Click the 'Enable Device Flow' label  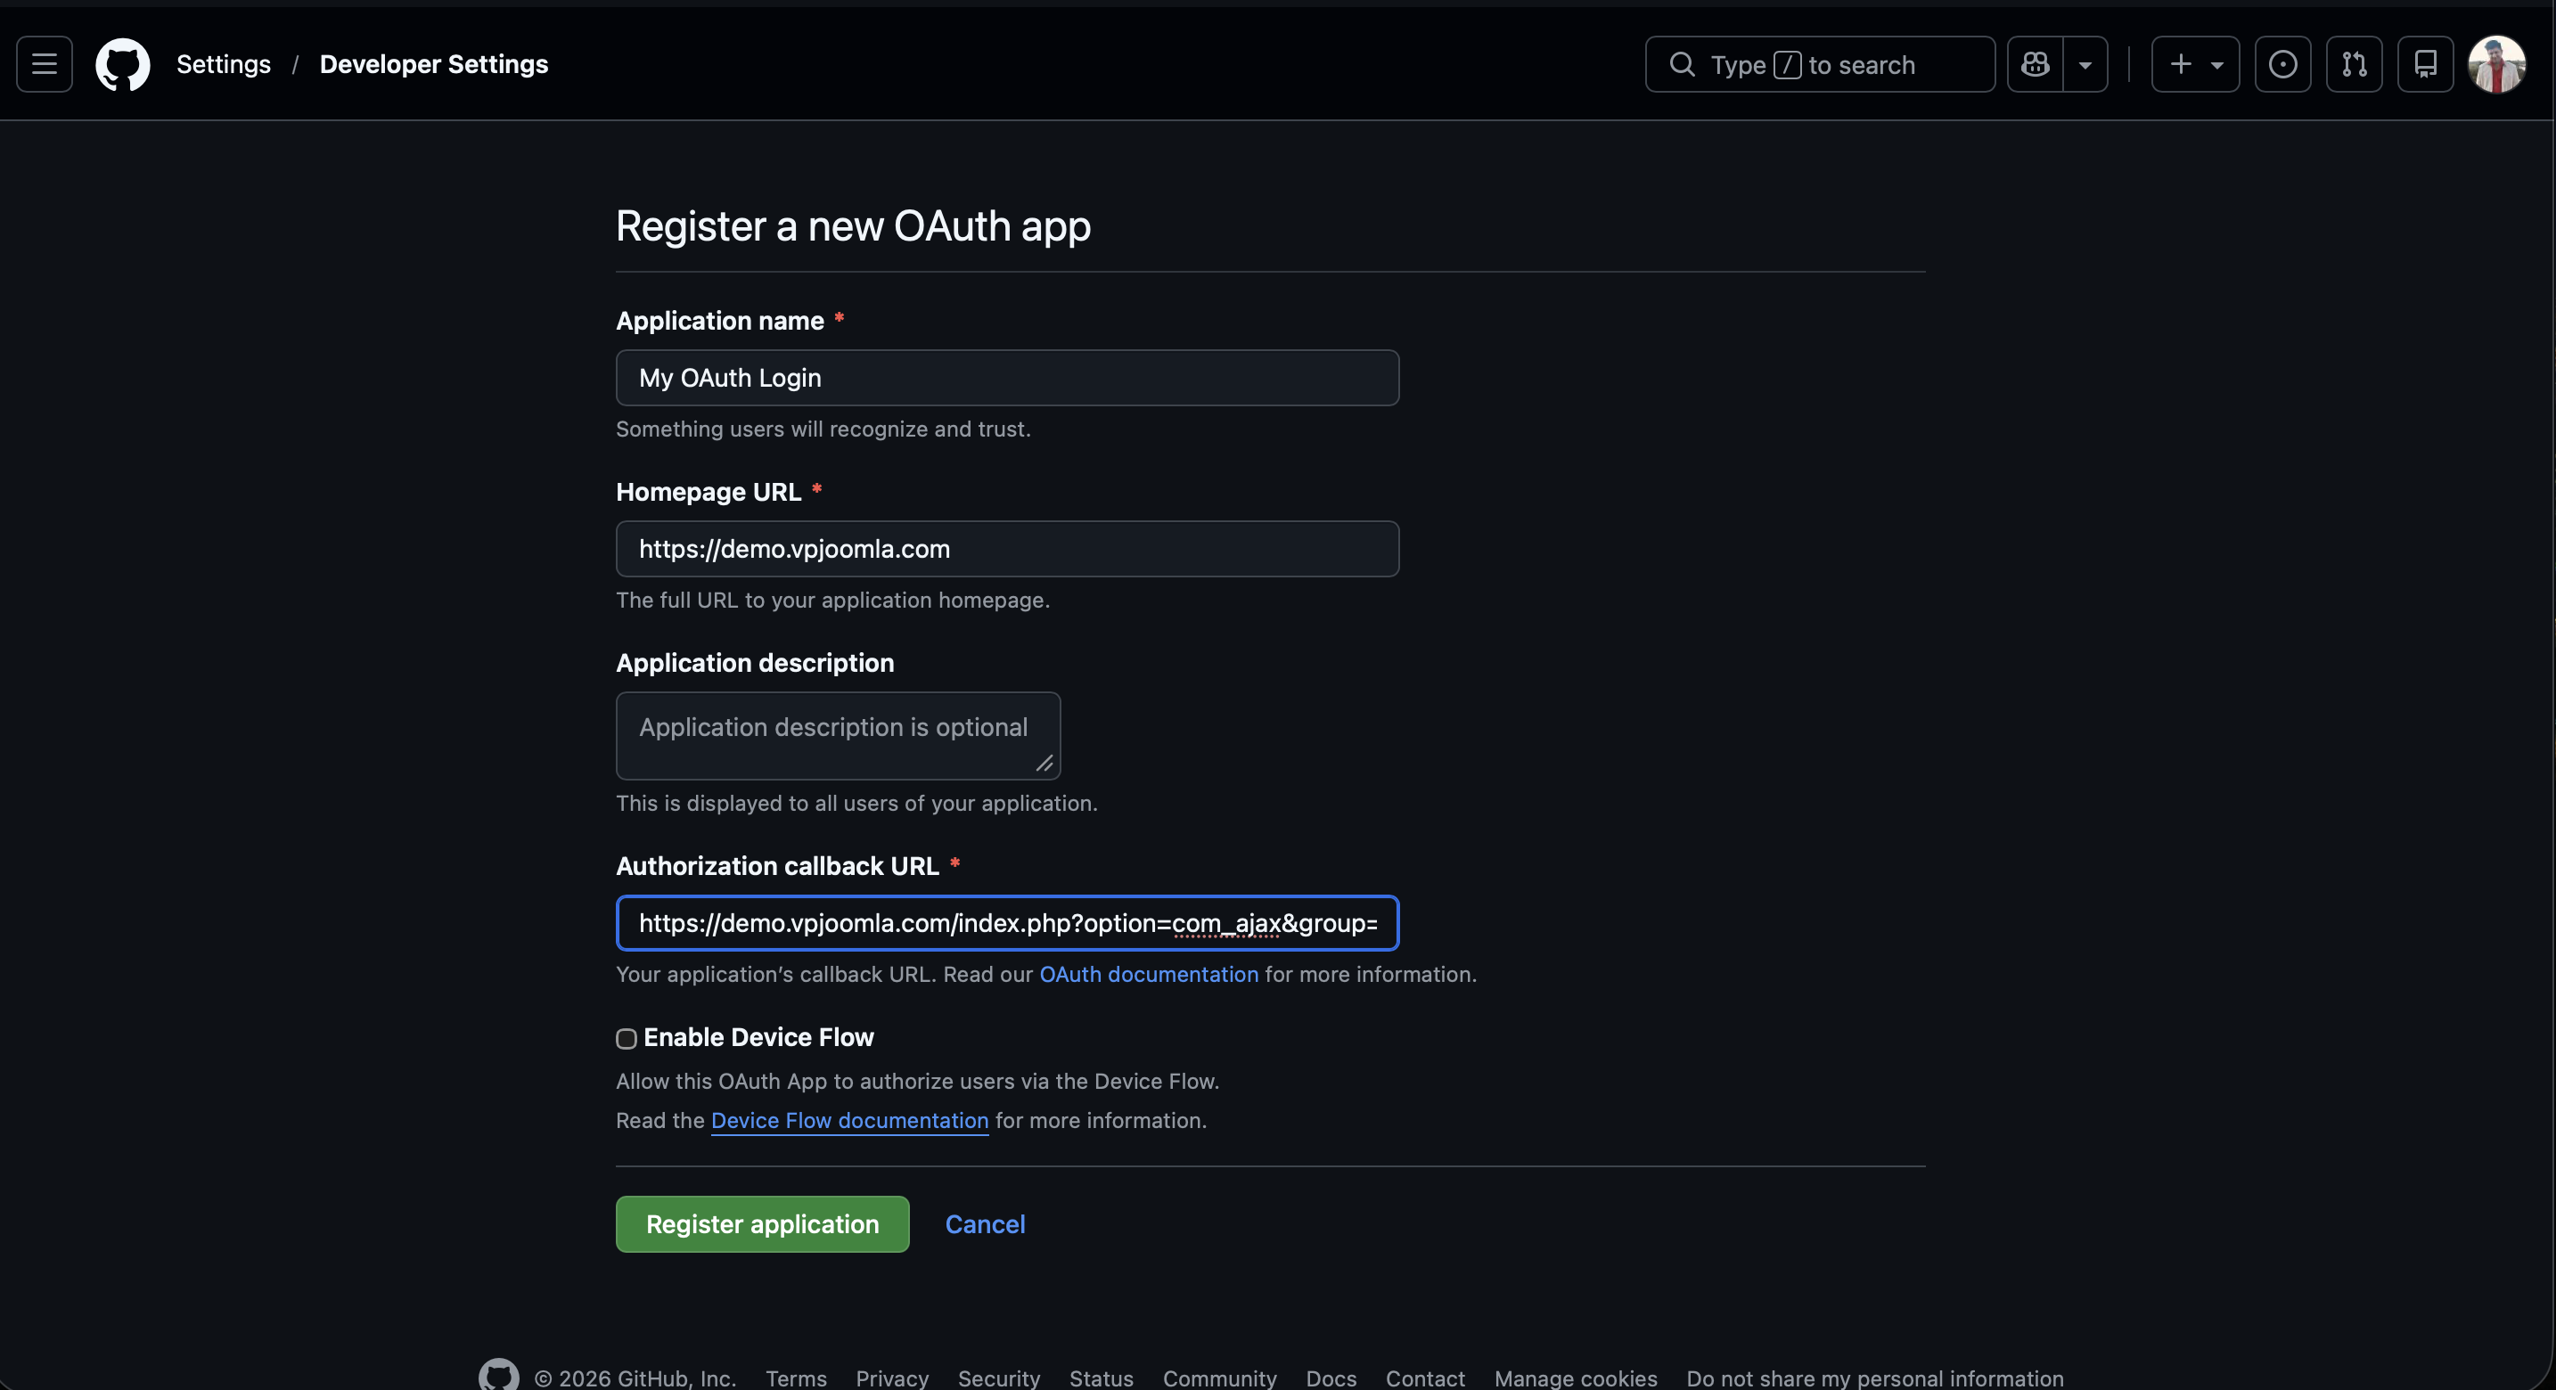pos(759,1038)
